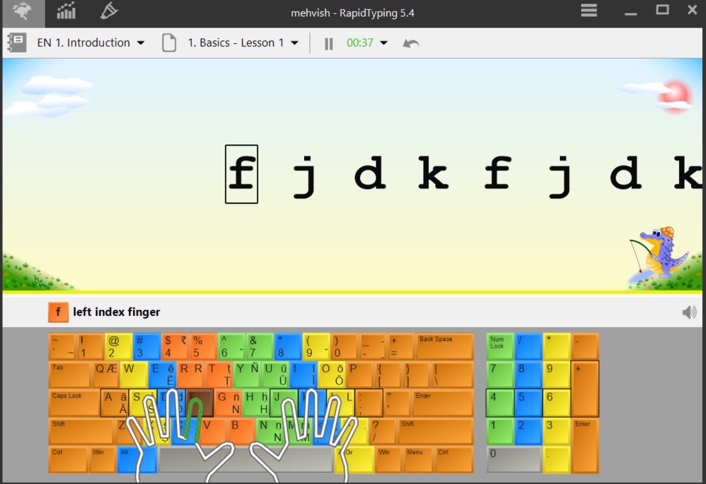706x484 pixels.
Task: Click the notebook course icon
Action: point(16,43)
